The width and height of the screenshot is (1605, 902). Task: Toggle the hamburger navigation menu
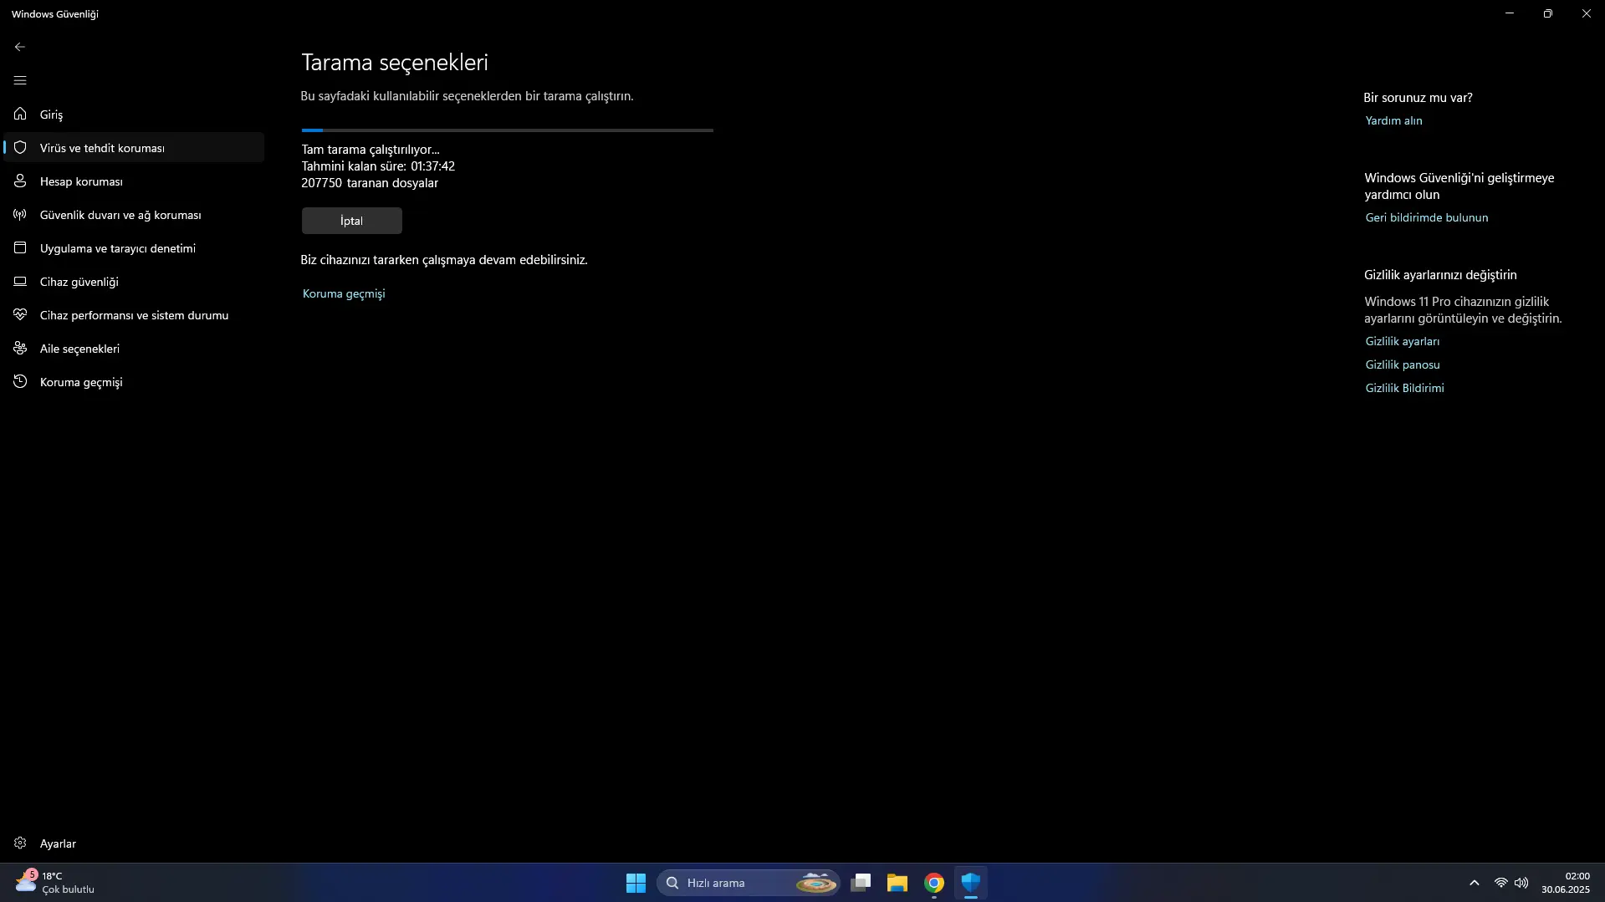point(20,80)
